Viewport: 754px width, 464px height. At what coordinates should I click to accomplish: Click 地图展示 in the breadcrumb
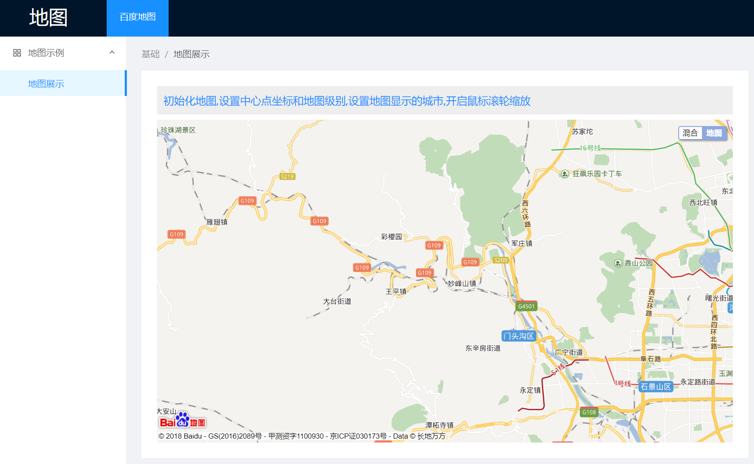click(x=191, y=54)
